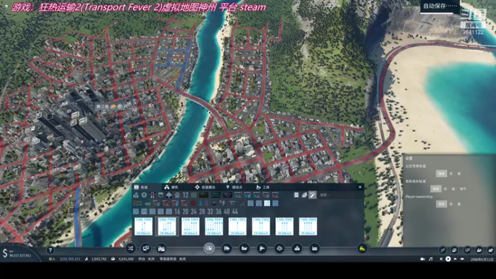Select road width filter 20
Screen dimensions: 496x279
pos(185,211)
